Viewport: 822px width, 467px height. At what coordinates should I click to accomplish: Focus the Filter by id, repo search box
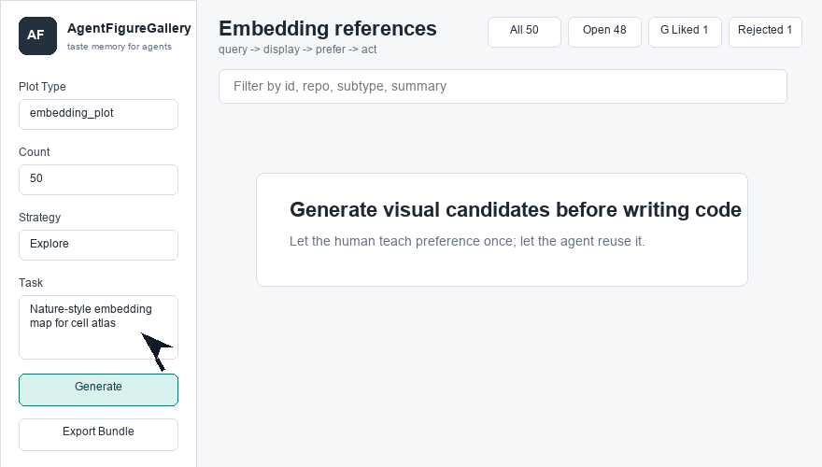tap(503, 87)
